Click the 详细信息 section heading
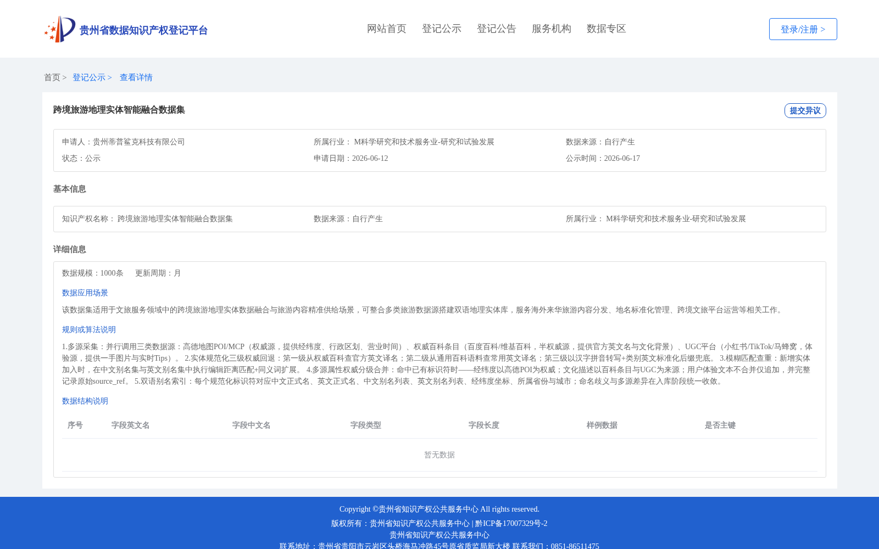 (70, 249)
